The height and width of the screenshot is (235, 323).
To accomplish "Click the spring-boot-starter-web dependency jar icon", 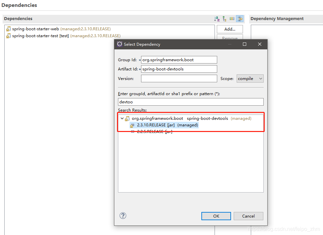I will (8, 29).
